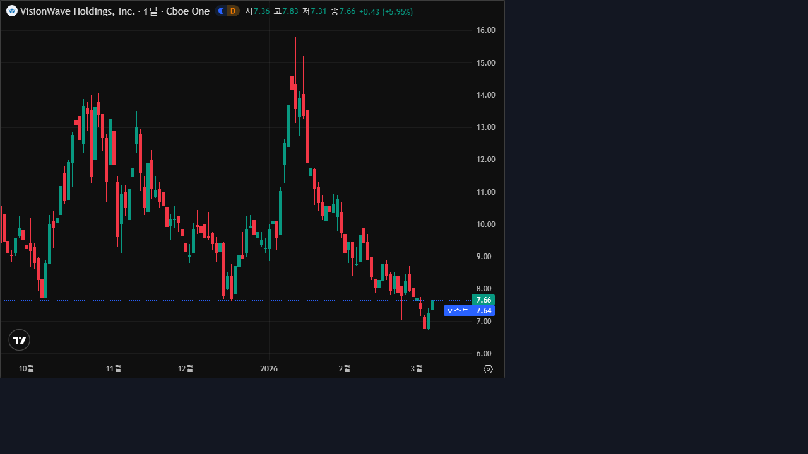Click the 3월 date axis label
The height and width of the screenshot is (454, 808).
[417, 369]
